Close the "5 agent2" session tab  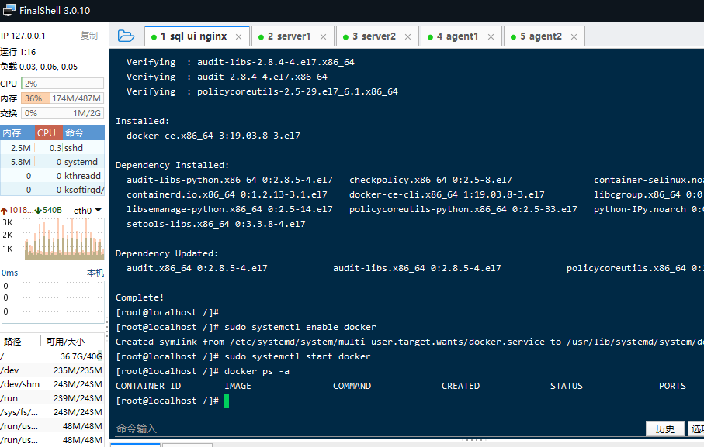[573, 35]
